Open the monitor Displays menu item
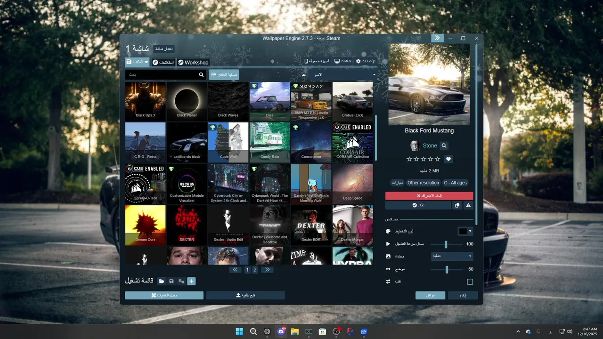Screen dimensions: 603x339 342,61
